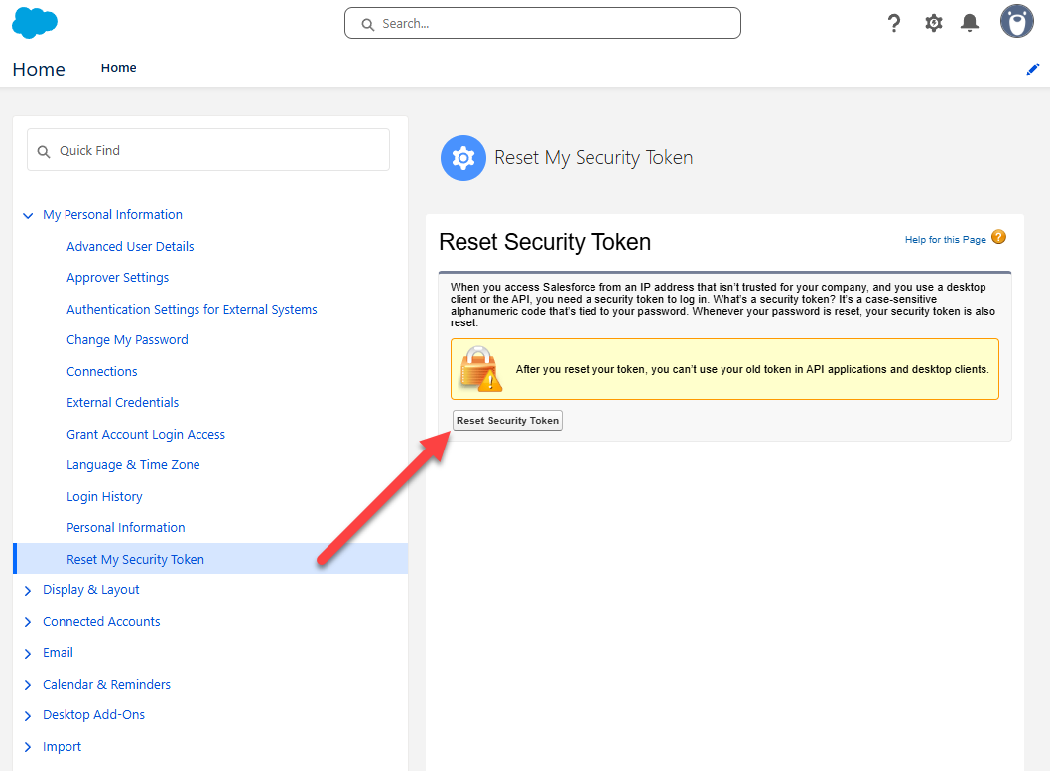Image resolution: width=1050 pixels, height=771 pixels.
Task: Open the user profile avatar
Action: pyautogui.click(x=1016, y=21)
